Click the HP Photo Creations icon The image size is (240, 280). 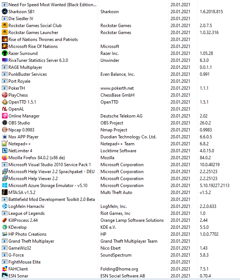[5, 234]
